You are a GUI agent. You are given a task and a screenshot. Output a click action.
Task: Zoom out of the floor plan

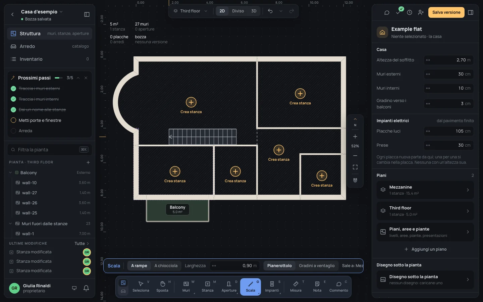[x=355, y=156]
